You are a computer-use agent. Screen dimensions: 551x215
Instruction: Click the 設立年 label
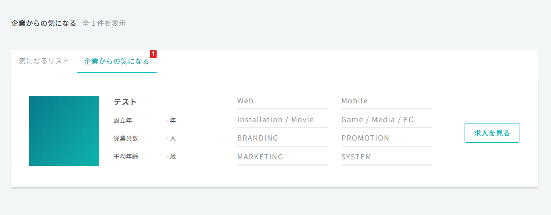click(x=122, y=120)
